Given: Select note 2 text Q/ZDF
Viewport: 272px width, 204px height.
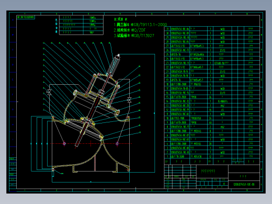Looking at the screenshot, I should 140,30.
